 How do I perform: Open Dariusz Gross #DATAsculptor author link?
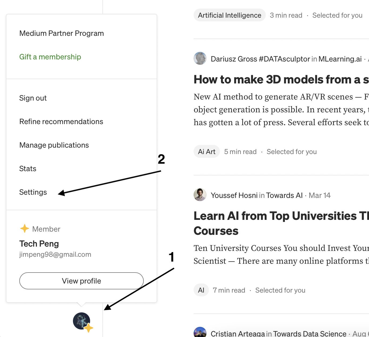[260, 59]
